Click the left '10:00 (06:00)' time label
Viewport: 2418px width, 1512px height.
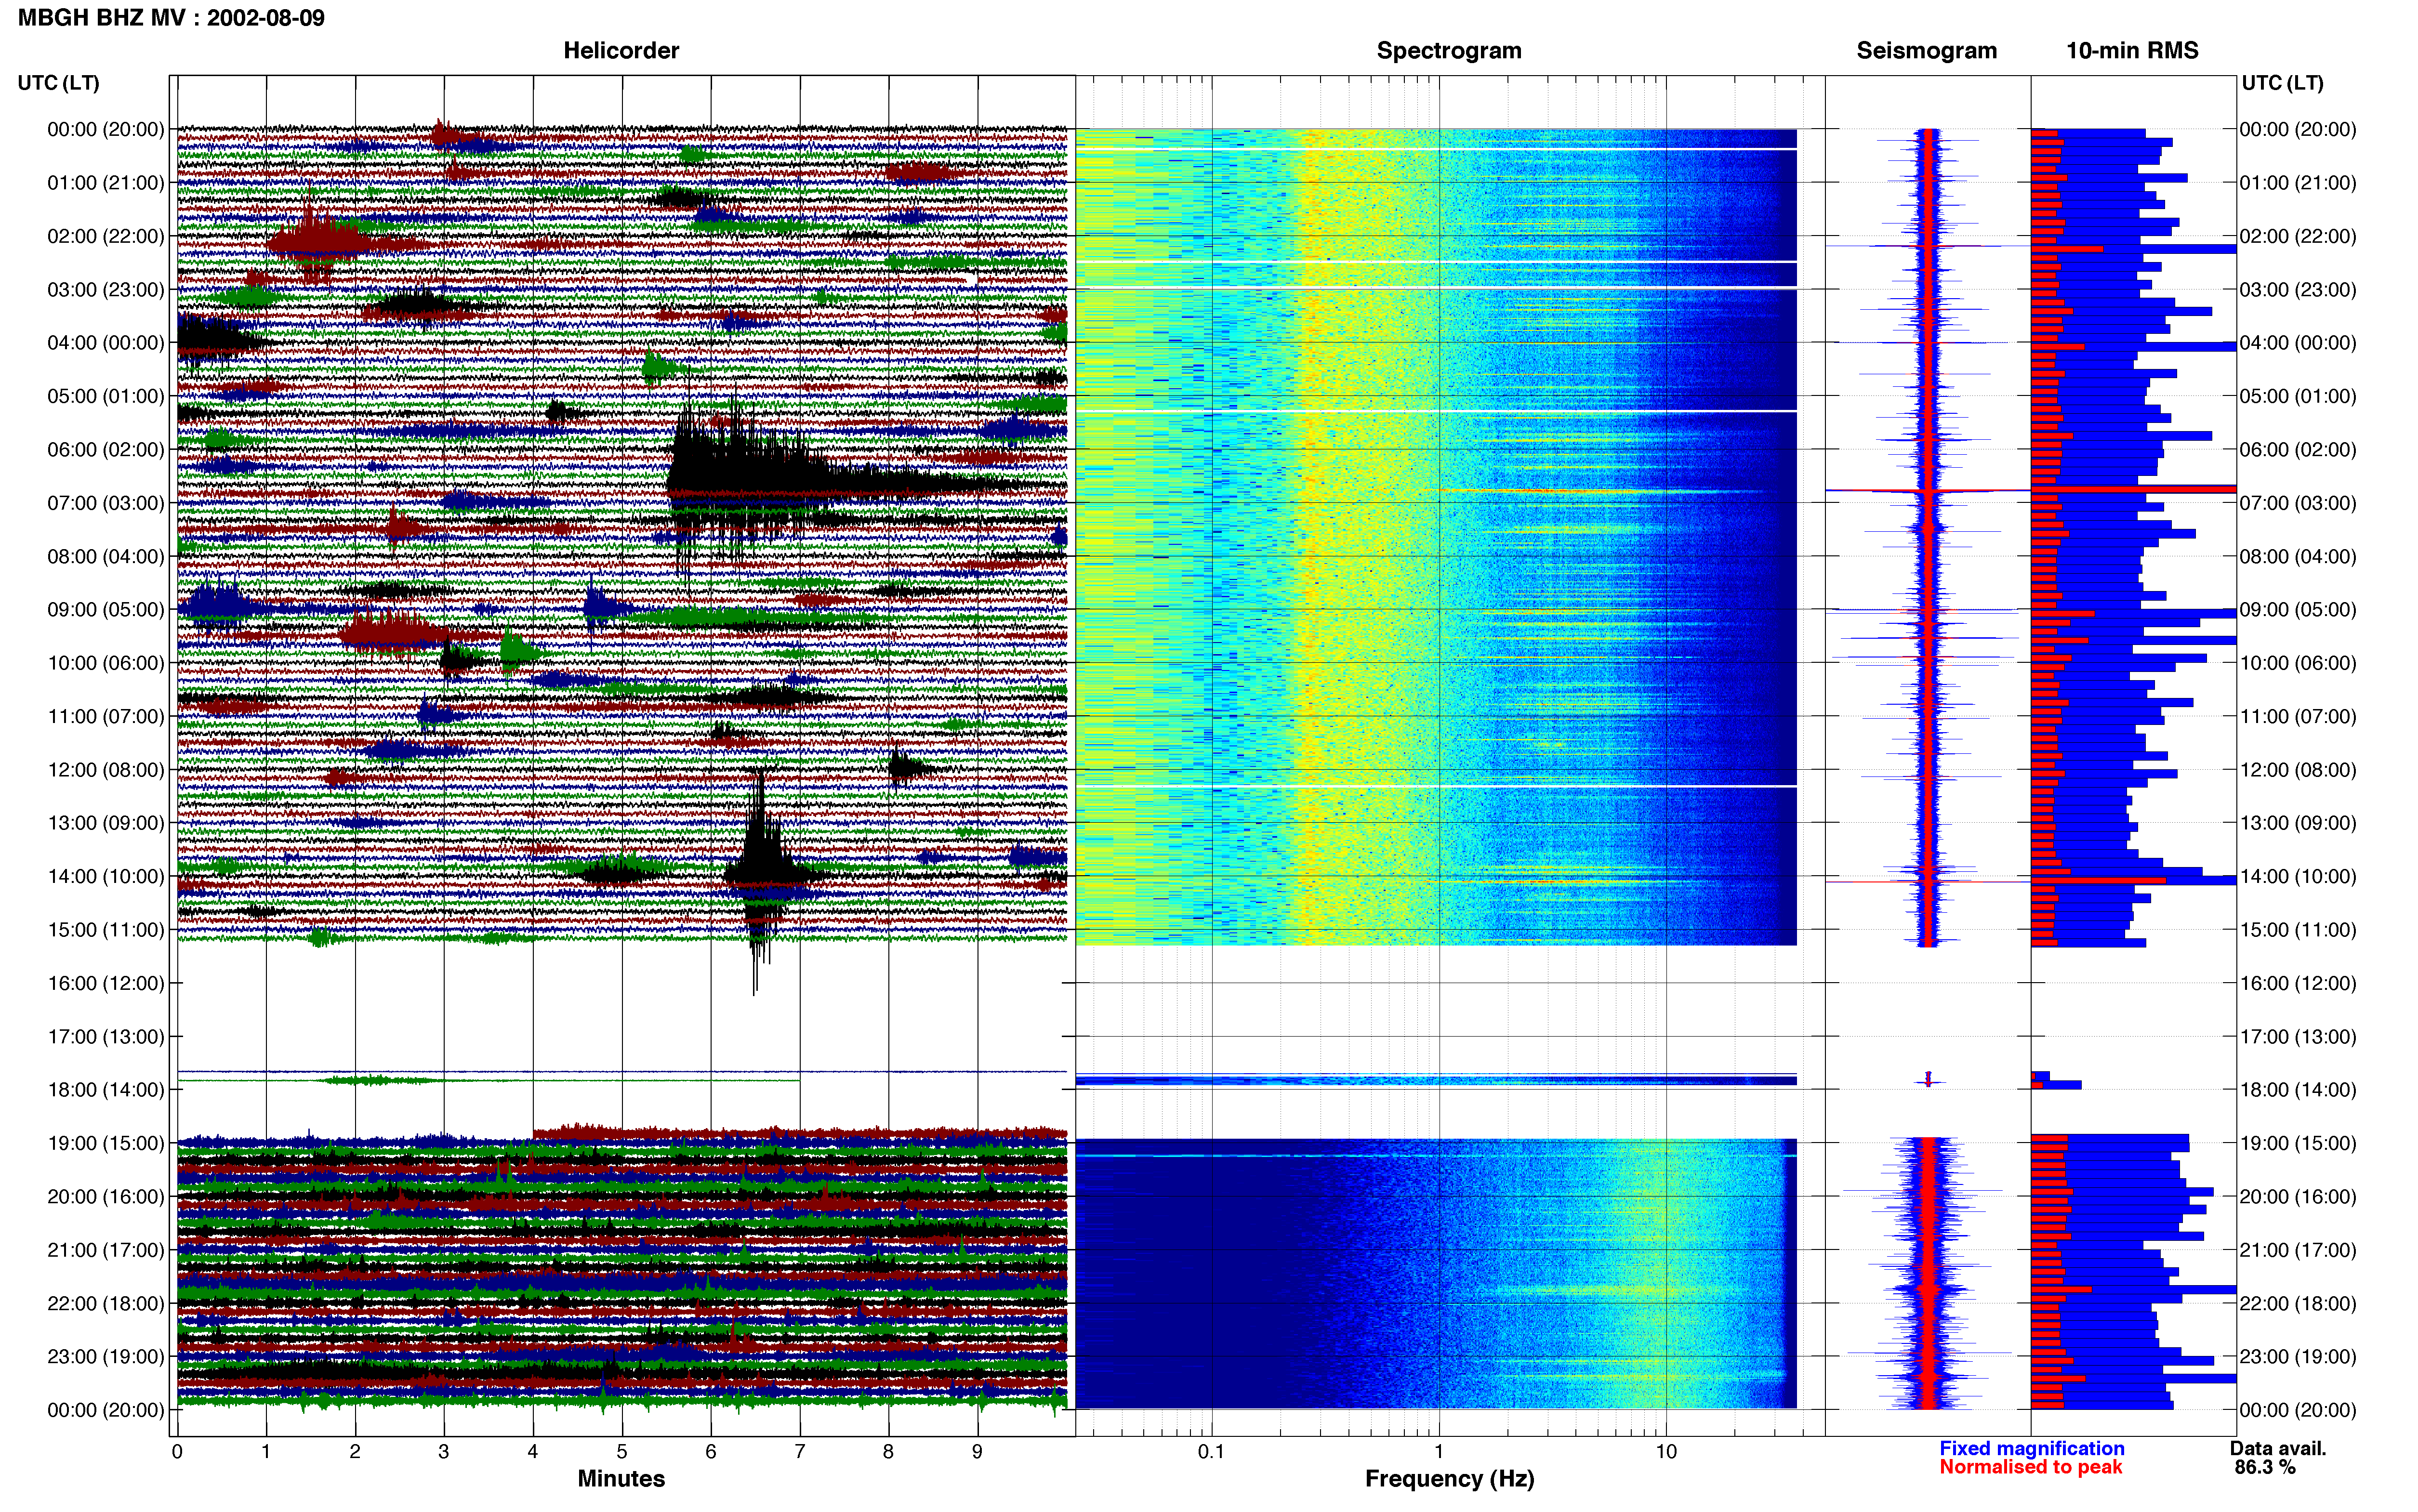pos(106,662)
